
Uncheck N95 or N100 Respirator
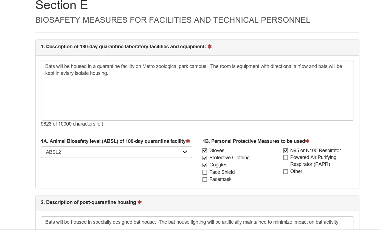(x=286, y=151)
